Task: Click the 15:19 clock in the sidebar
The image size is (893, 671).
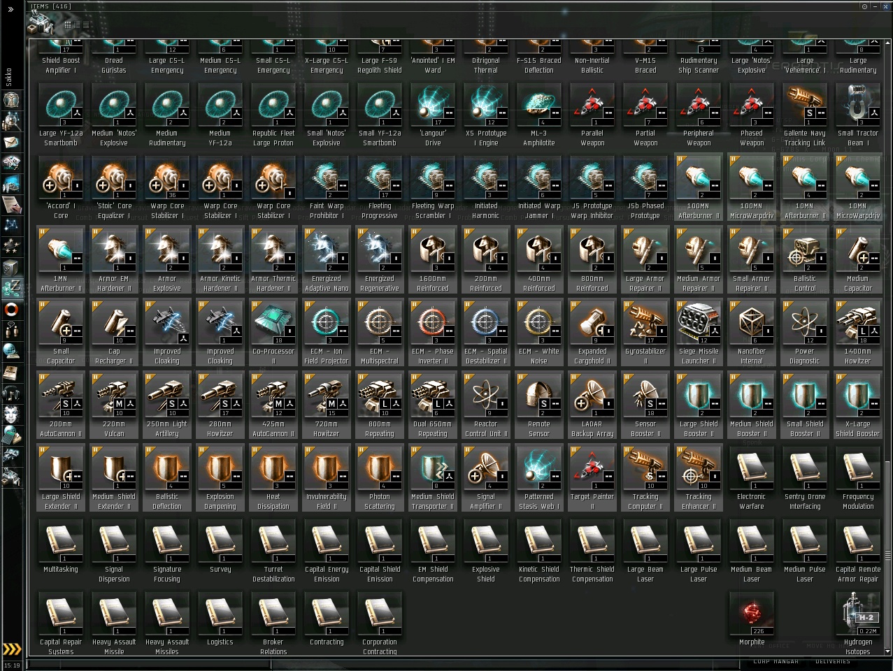Action: 12,665
